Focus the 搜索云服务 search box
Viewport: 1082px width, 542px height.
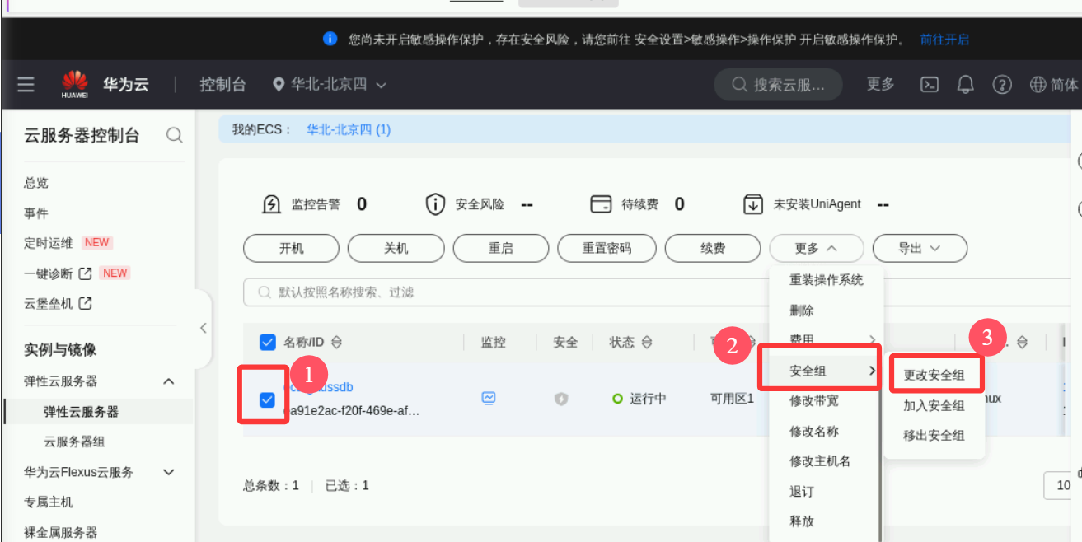click(778, 85)
